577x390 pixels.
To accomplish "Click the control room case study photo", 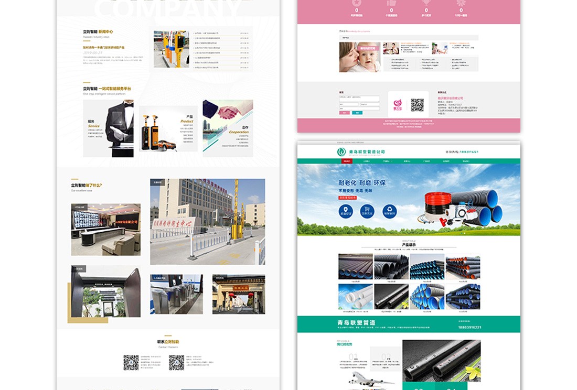I will pos(105,230).
